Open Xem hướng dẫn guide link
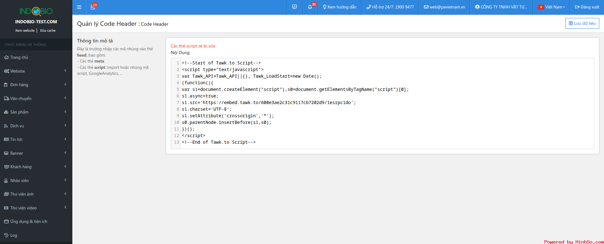Viewport: 604px width, 244px height. (339, 7)
